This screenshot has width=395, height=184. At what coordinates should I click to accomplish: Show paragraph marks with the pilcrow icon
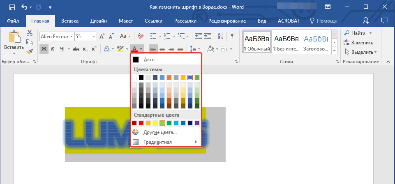coord(233,36)
